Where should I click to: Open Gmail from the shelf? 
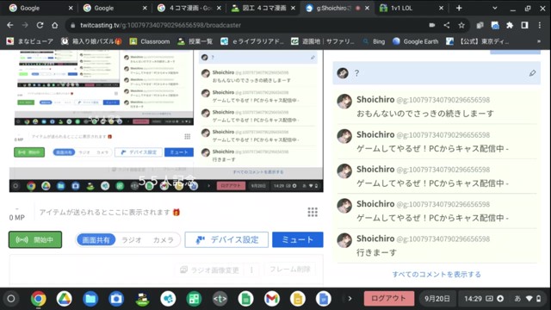coord(272,299)
